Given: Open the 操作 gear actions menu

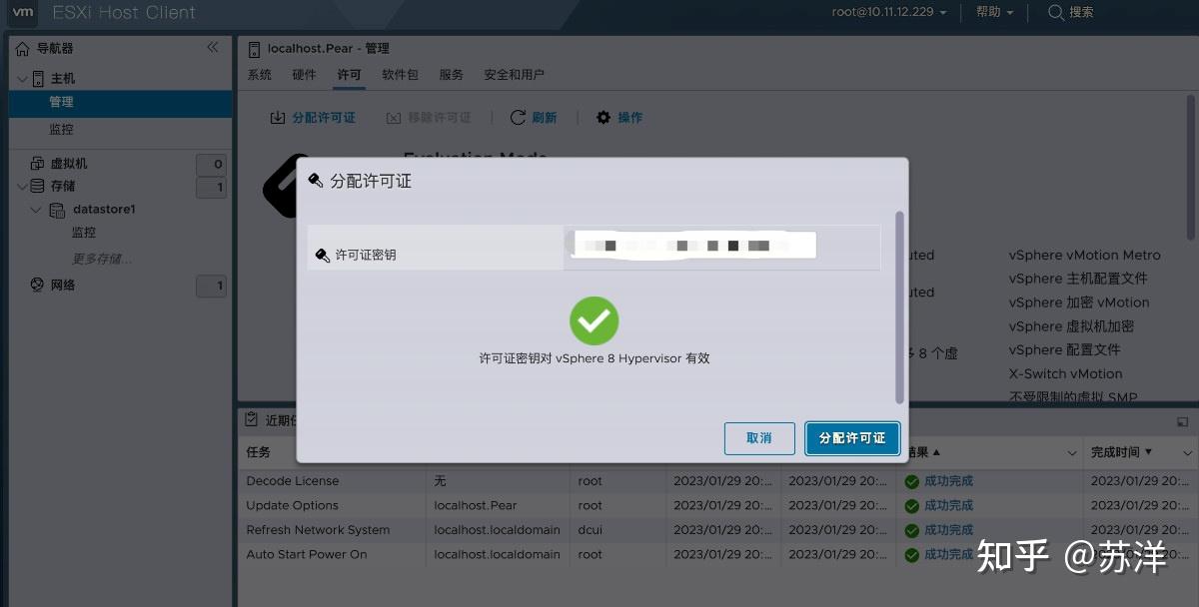Looking at the screenshot, I should click(602, 117).
